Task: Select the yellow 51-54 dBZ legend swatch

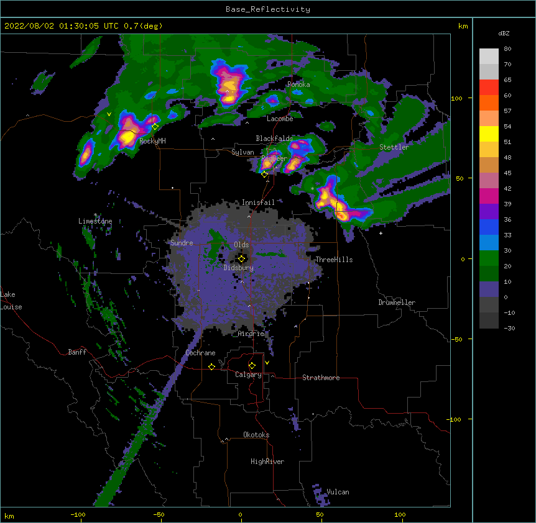Action: pyautogui.click(x=489, y=134)
